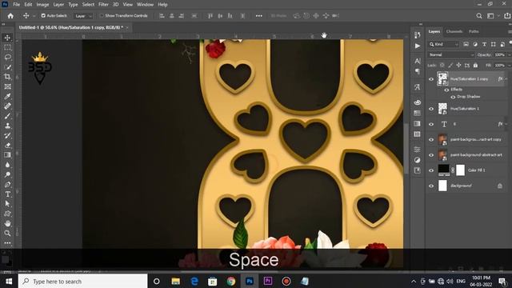Select the Crop tool
Viewport: 512px width, 288px height.
coord(7,77)
